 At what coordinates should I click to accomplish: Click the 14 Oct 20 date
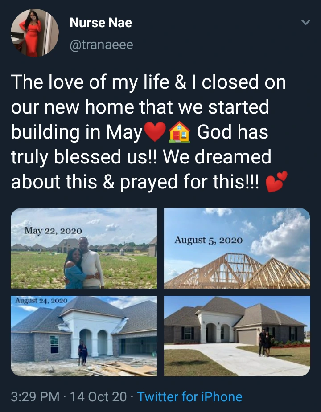coord(98,396)
